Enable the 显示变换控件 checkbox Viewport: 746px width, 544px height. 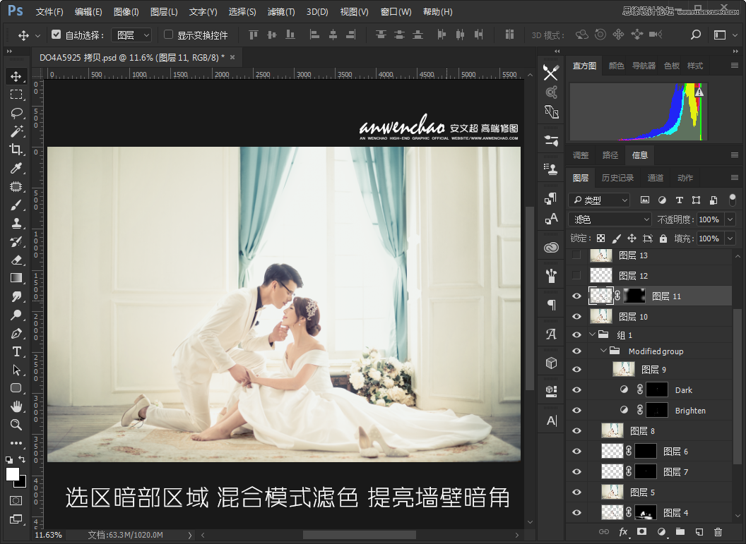point(168,35)
